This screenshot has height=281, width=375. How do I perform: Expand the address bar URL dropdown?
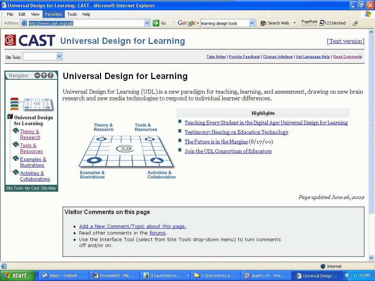[147, 23]
